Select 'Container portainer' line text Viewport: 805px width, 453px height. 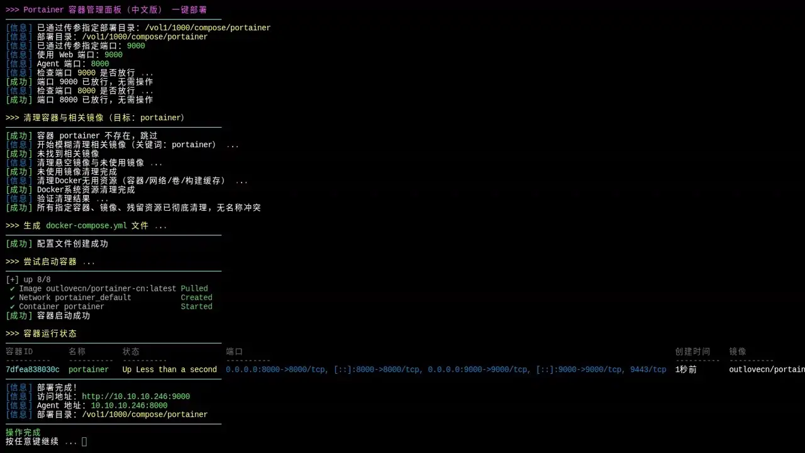pyautogui.click(x=62, y=307)
